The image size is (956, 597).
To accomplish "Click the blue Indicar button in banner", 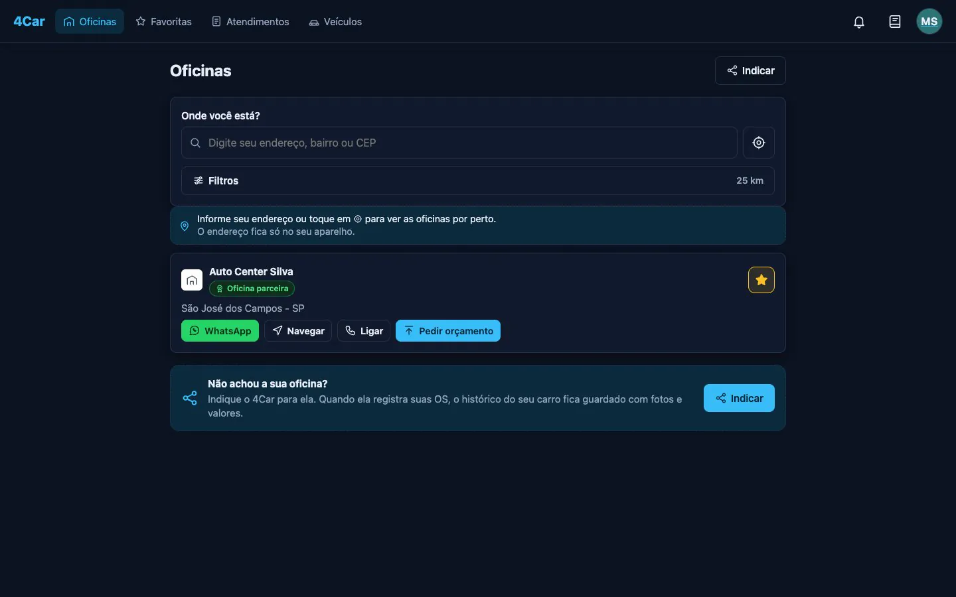I will click(739, 398).
